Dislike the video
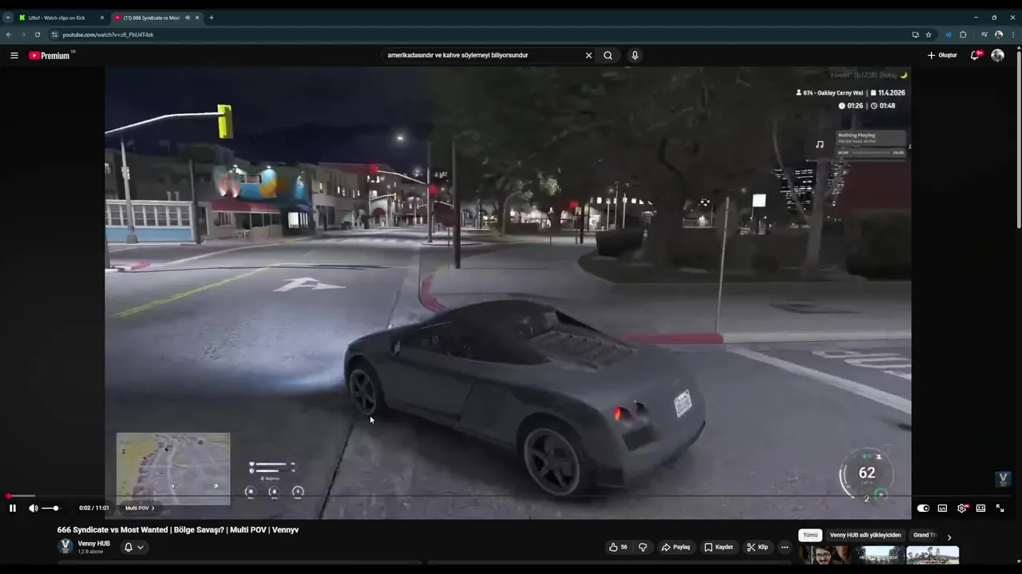 point(643,547)
